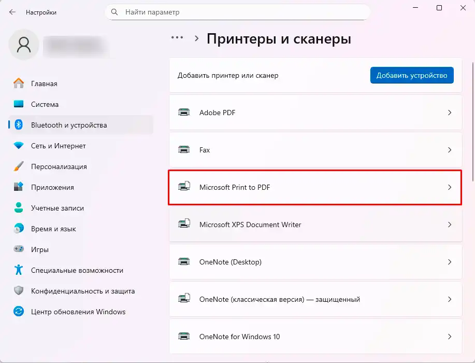The width and height of the screenshot is (475, 363).
Task: Select the Персонализация brush icon
Action: coord(19,166)
